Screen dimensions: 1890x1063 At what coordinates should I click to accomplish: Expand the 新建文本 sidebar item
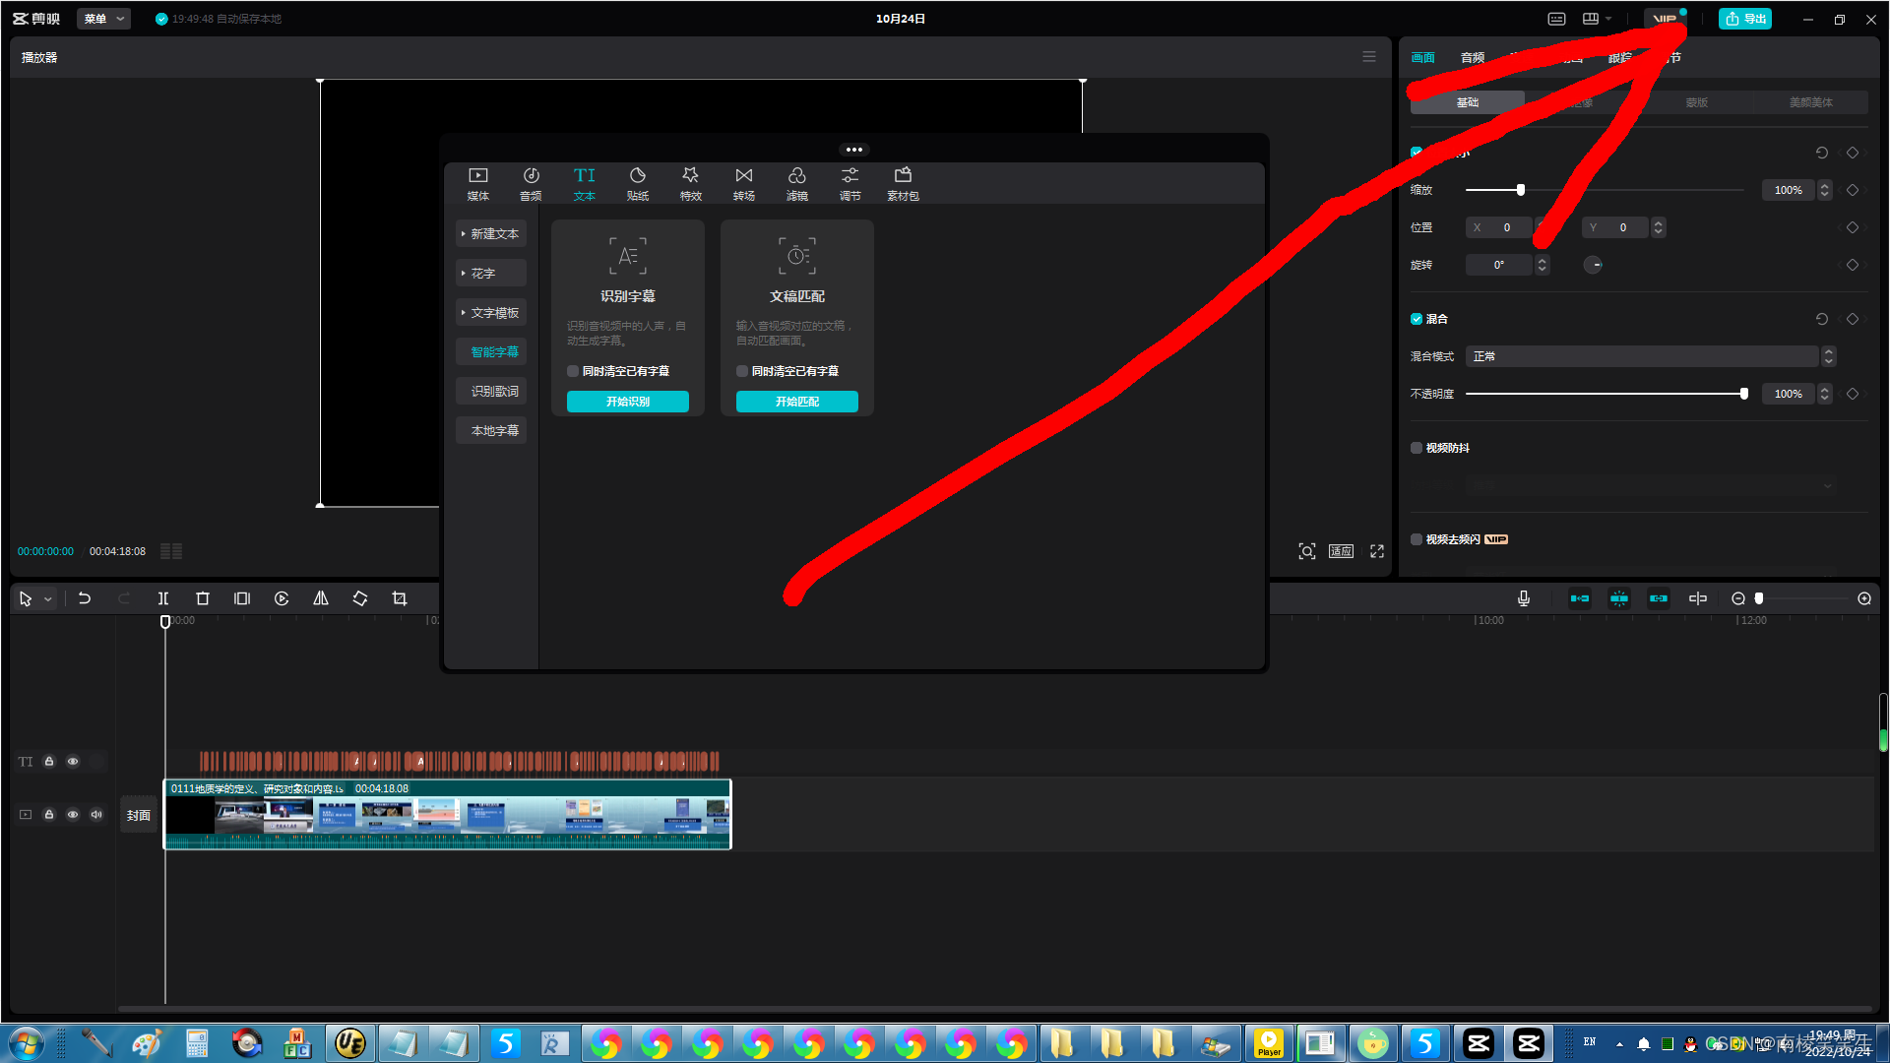491,234
